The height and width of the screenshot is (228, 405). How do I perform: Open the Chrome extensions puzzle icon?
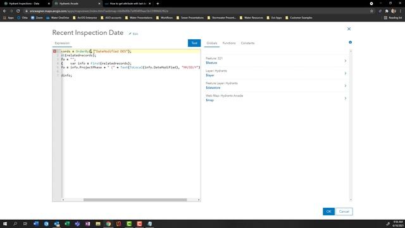point(387,11)
